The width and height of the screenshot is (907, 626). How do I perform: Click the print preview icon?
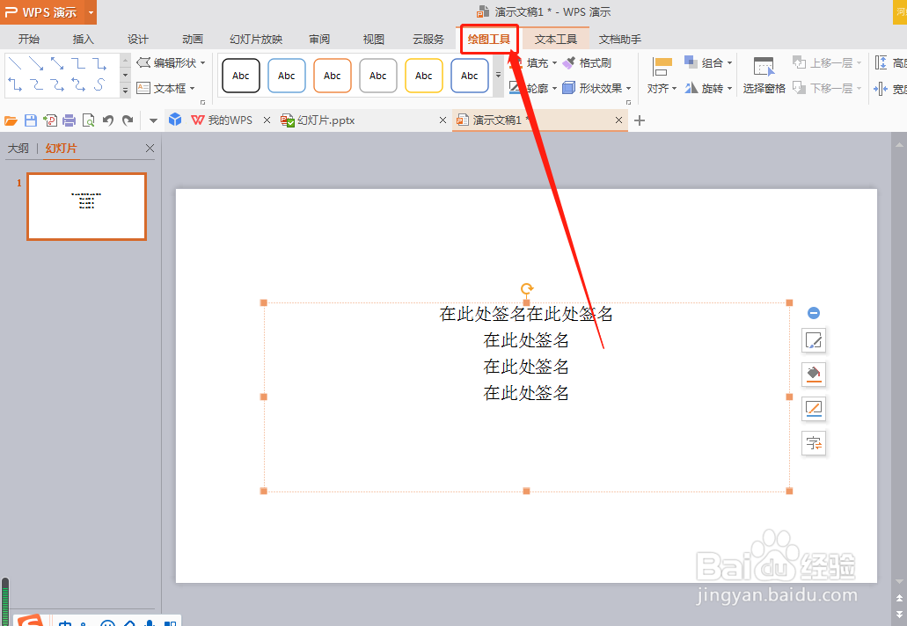(89, 120)
